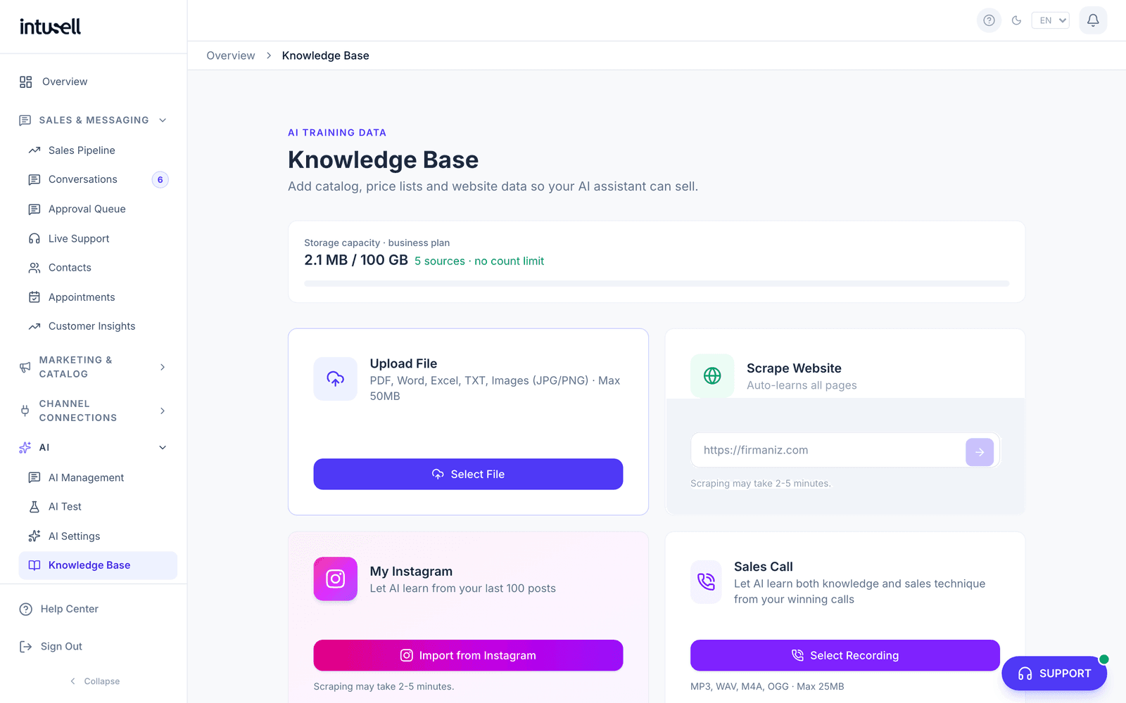Click the My Instagram logo icon
Screen dimensions: 1126x703
click(336, 579)
